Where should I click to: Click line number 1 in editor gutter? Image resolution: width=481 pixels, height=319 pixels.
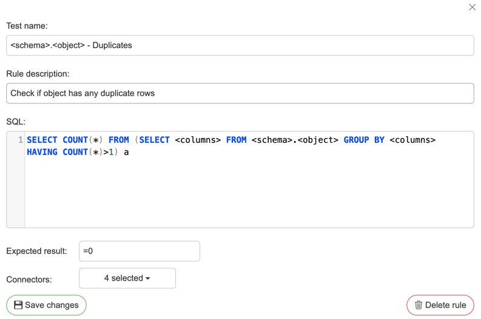point(20,140)
